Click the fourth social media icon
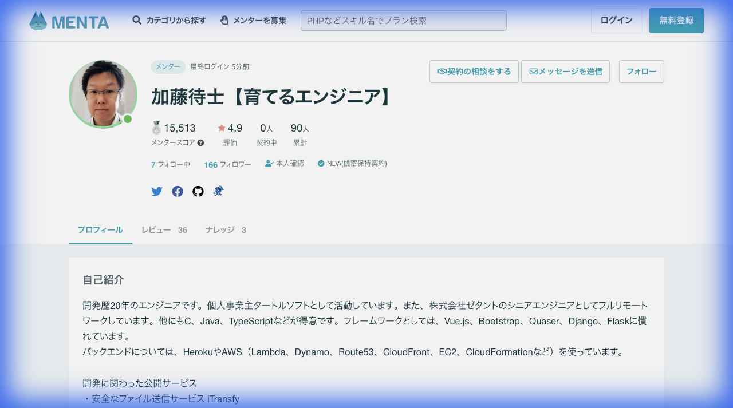Viewport: 733px width, 408px height. pos(219,191)
